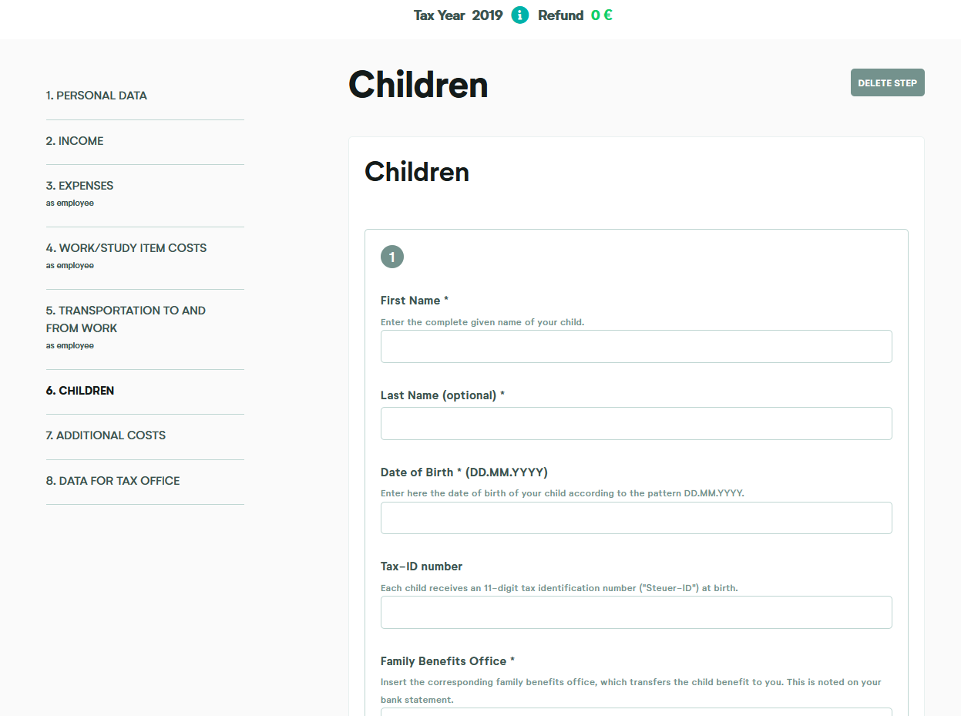Click into the Last Name field
This screenshot has height=716, width=961.
tap(636, 424)
